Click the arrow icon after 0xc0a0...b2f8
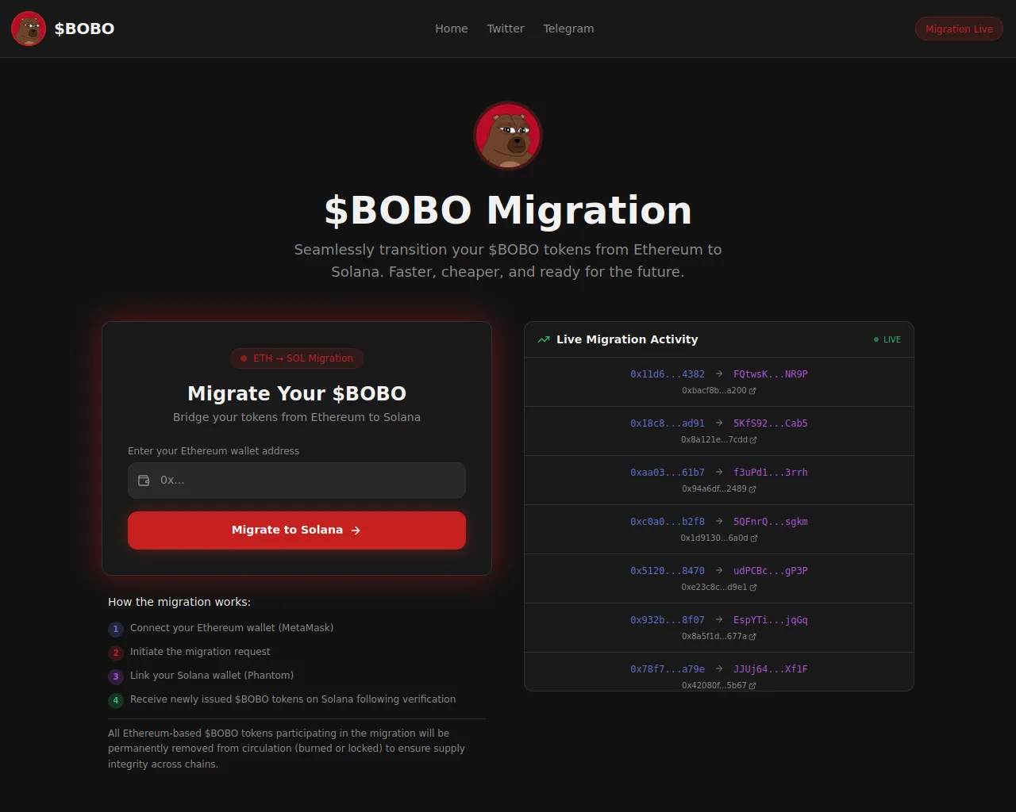The width and height of the screenshot is (1016, 812). tap(719, 521)
